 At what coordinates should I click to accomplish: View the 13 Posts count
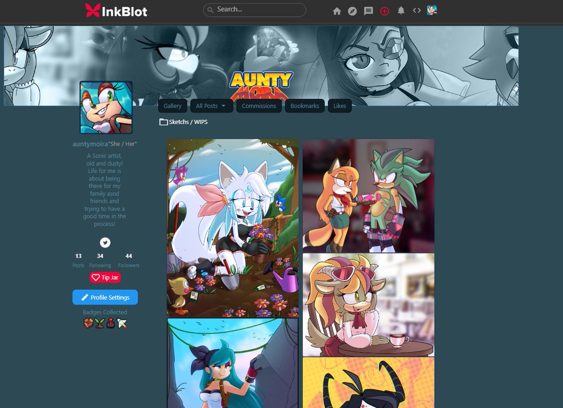point(78,260)
